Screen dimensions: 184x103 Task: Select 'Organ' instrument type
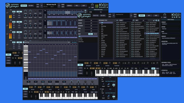[x=102, y=39]
